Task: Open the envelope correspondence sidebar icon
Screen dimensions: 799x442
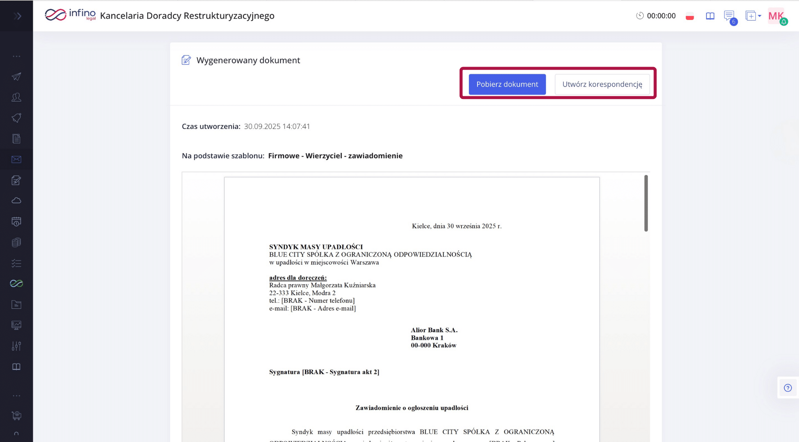Action: click(x=16, y=159)
